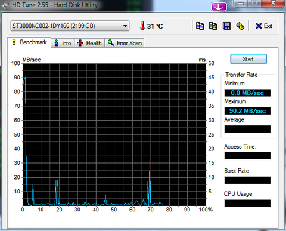Viewport: 286px width, 231px height.
Task: Switch to the Benchmark tab
Action: point(29,42)
